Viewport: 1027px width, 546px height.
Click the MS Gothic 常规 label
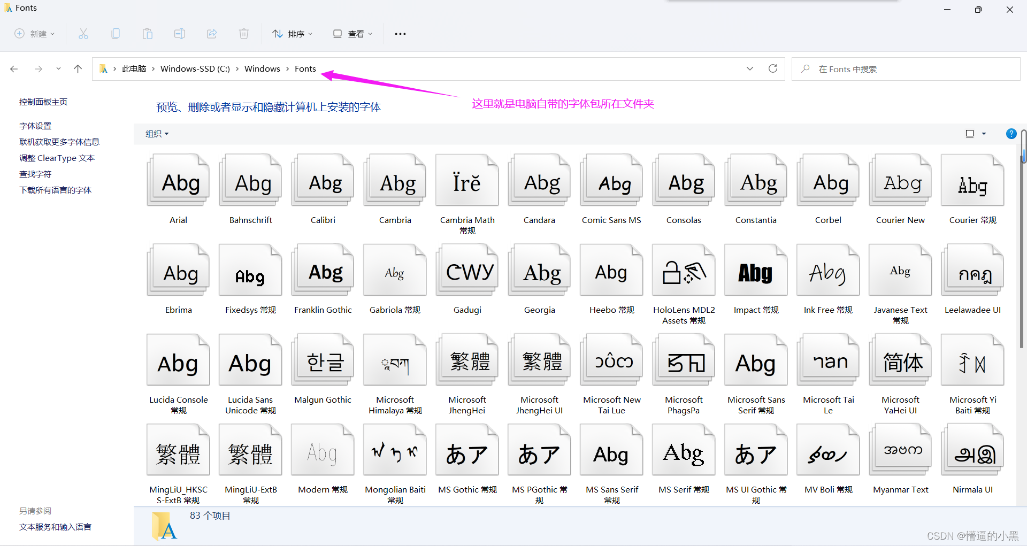tap(467, 489)
